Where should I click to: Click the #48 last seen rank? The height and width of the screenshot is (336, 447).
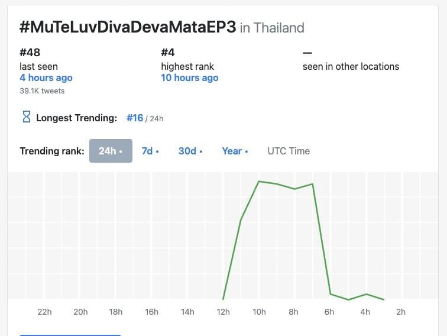tap(30, 53)
